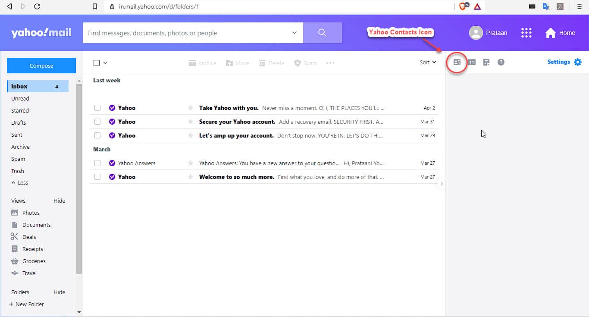
Task: Open the Yahoo Contacts icon
Action: click(x=457, y=62)
